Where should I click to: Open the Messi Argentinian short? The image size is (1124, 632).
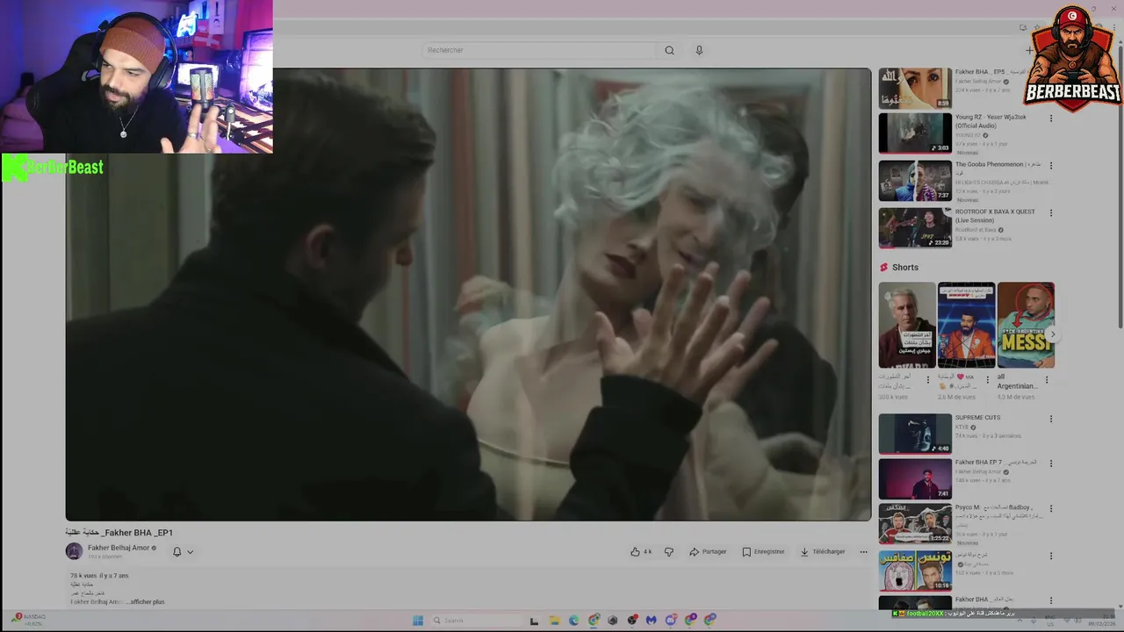(1026, 325)
